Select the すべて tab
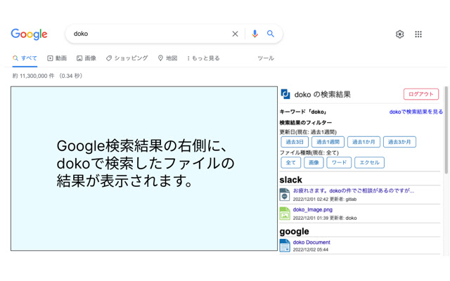The height and width of the screenshot is (281, 450). [25, 58]
